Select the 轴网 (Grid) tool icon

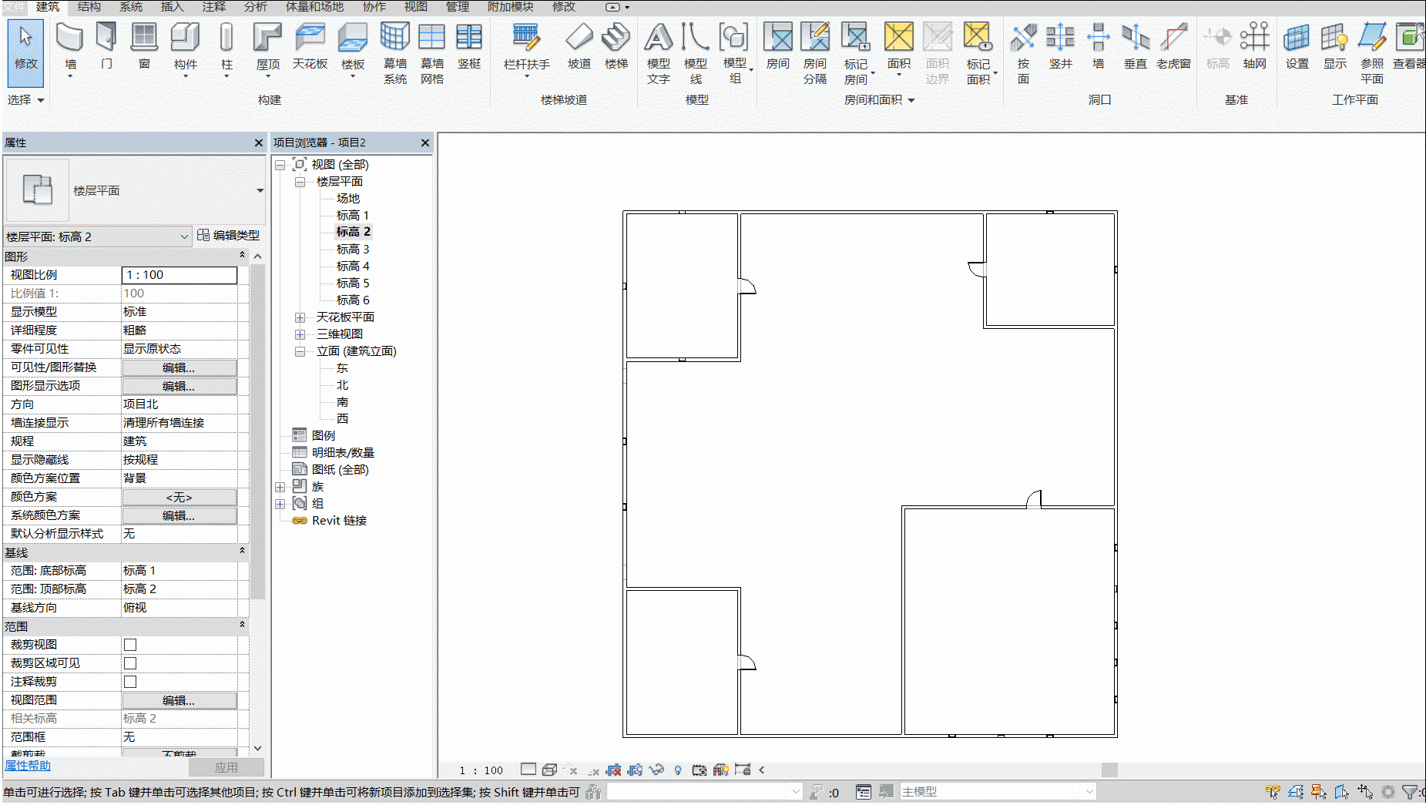click(x=1254, y=37)
